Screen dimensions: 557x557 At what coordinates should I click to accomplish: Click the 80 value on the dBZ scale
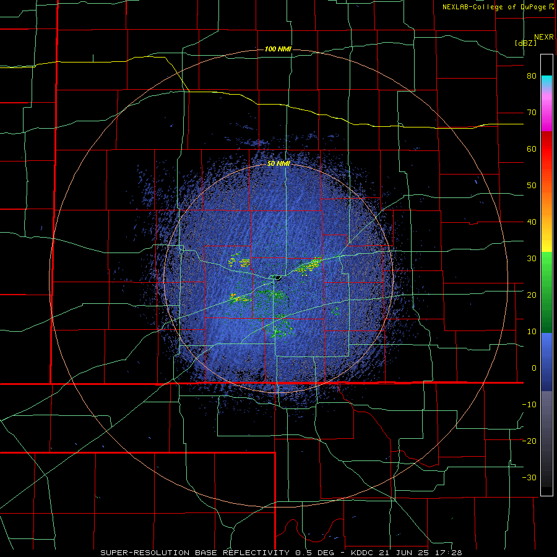coord(532,76)
